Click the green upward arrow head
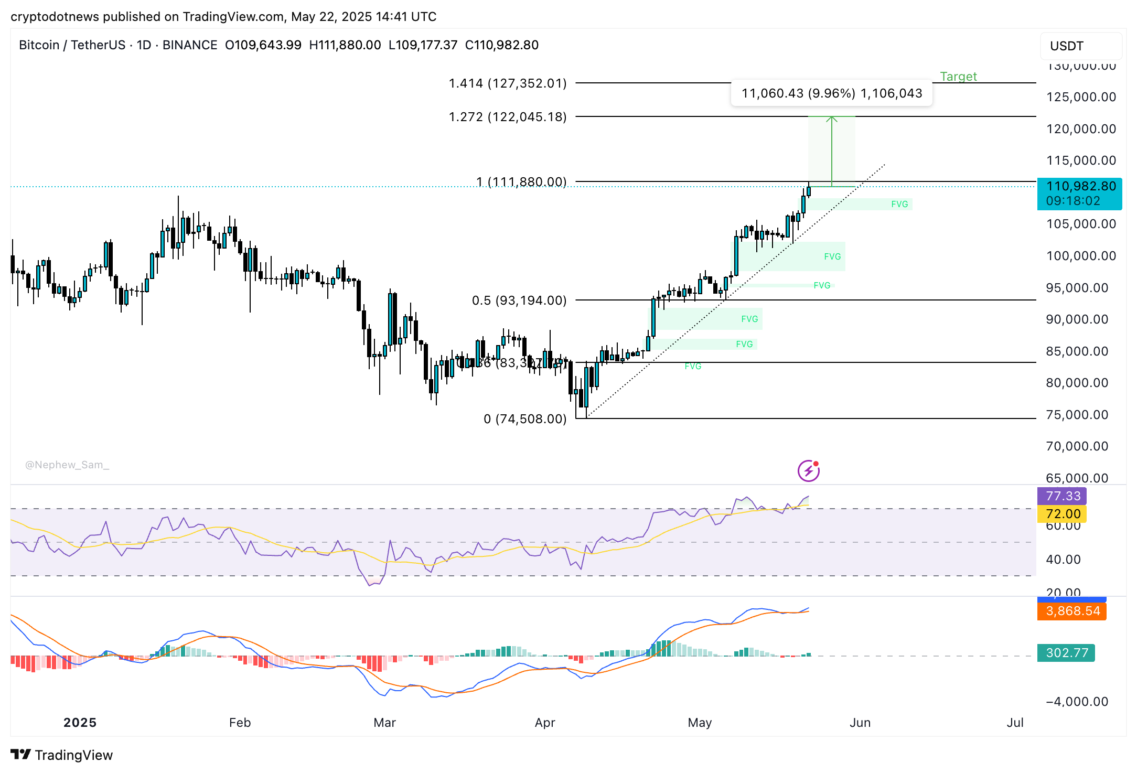Screen dimensions: 1137x773 831,119
